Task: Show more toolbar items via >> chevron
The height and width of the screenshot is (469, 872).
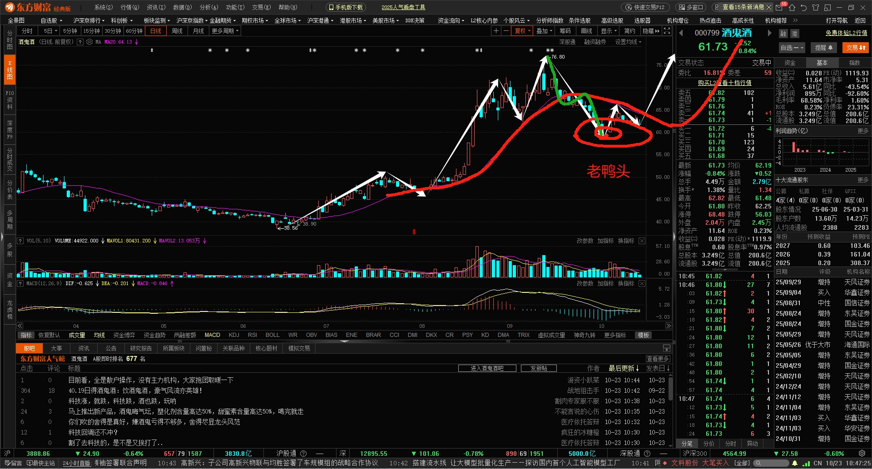Action: (795, 20)
